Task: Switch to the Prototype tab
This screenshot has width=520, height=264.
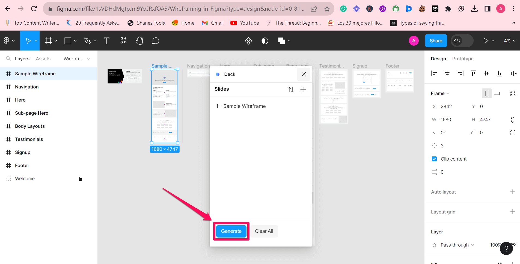Action: [463, 59]
